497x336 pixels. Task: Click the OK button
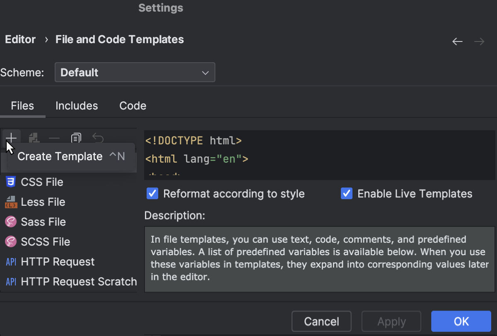pos(461,321)
